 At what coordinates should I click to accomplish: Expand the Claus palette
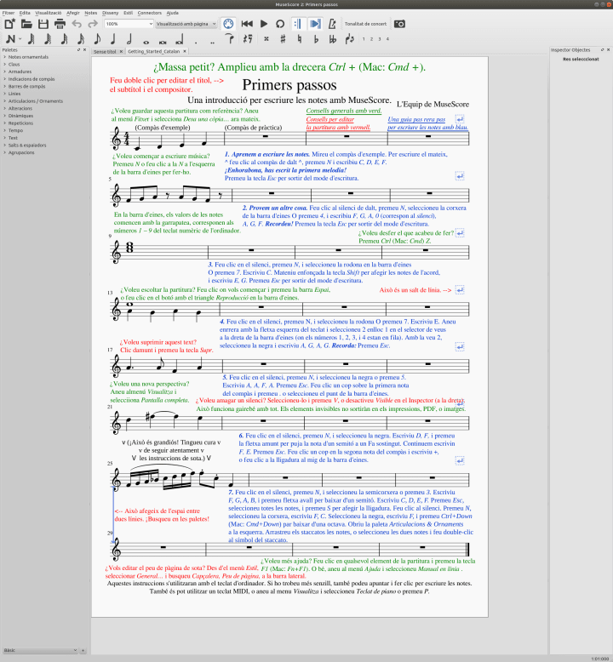tap(14, 64)
